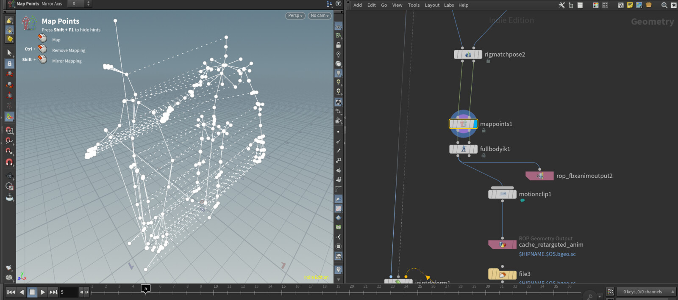
Task: Select the rop_fbxanimoutput2 node
Action: pyautogui.click(x=539, y=176)
